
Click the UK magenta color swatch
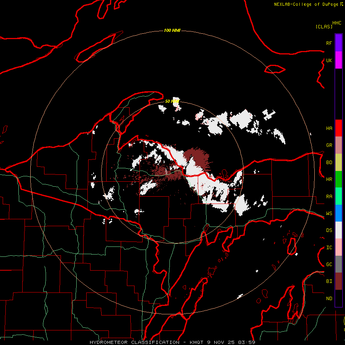pos(338,60)
